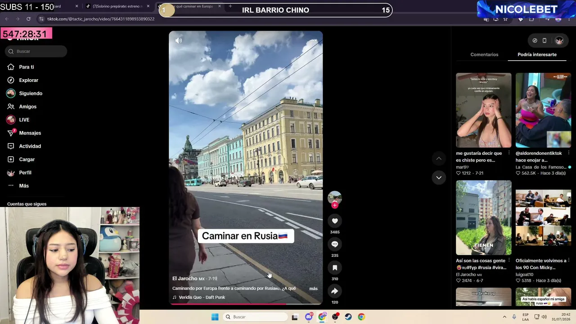The width and height of the screenshot is (576, 324).
Task: Open Steam from the taskbar
Action: coord(348,317)
